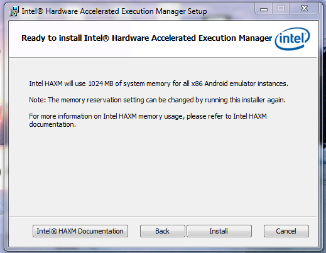The width and height of the screenshot is (326, 253).
Task: Cancel the HAXM setup
Action: point(286,231)
